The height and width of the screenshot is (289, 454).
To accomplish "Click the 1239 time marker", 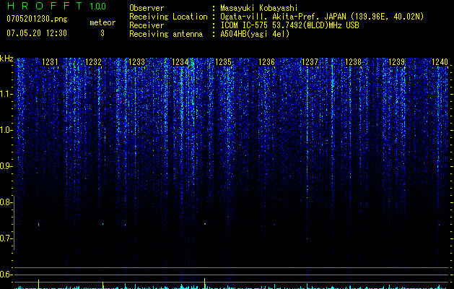I will point(396,62).
